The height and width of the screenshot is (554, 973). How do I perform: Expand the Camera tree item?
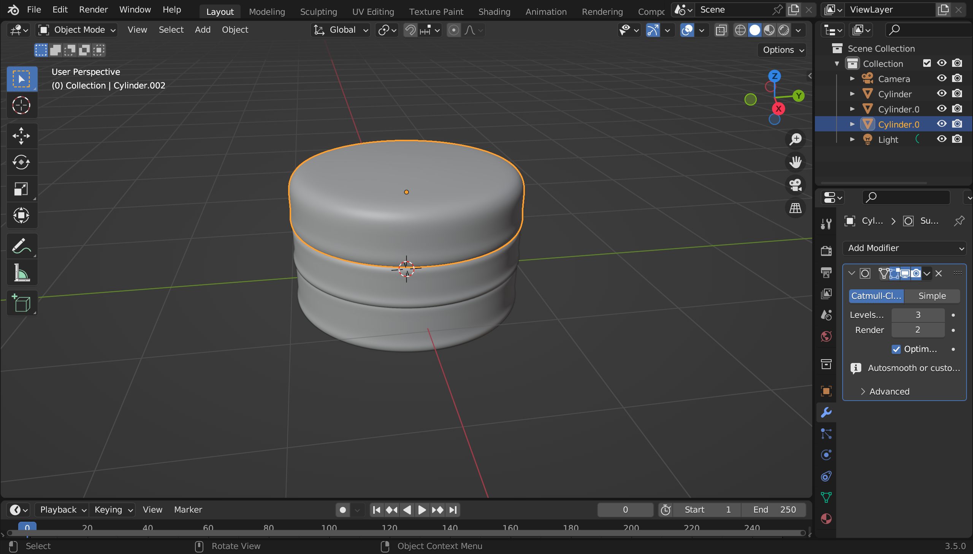pos(852,78)
